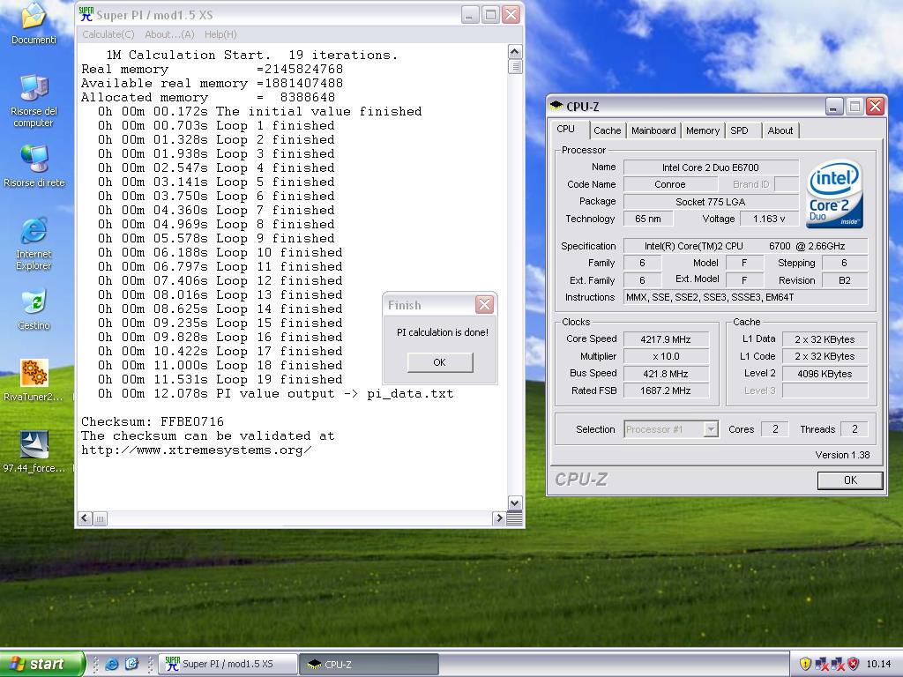The height and width of the screenshot is (677, 903).
Task: Click the Threads value field in CPU-Z
Action: 854,429
